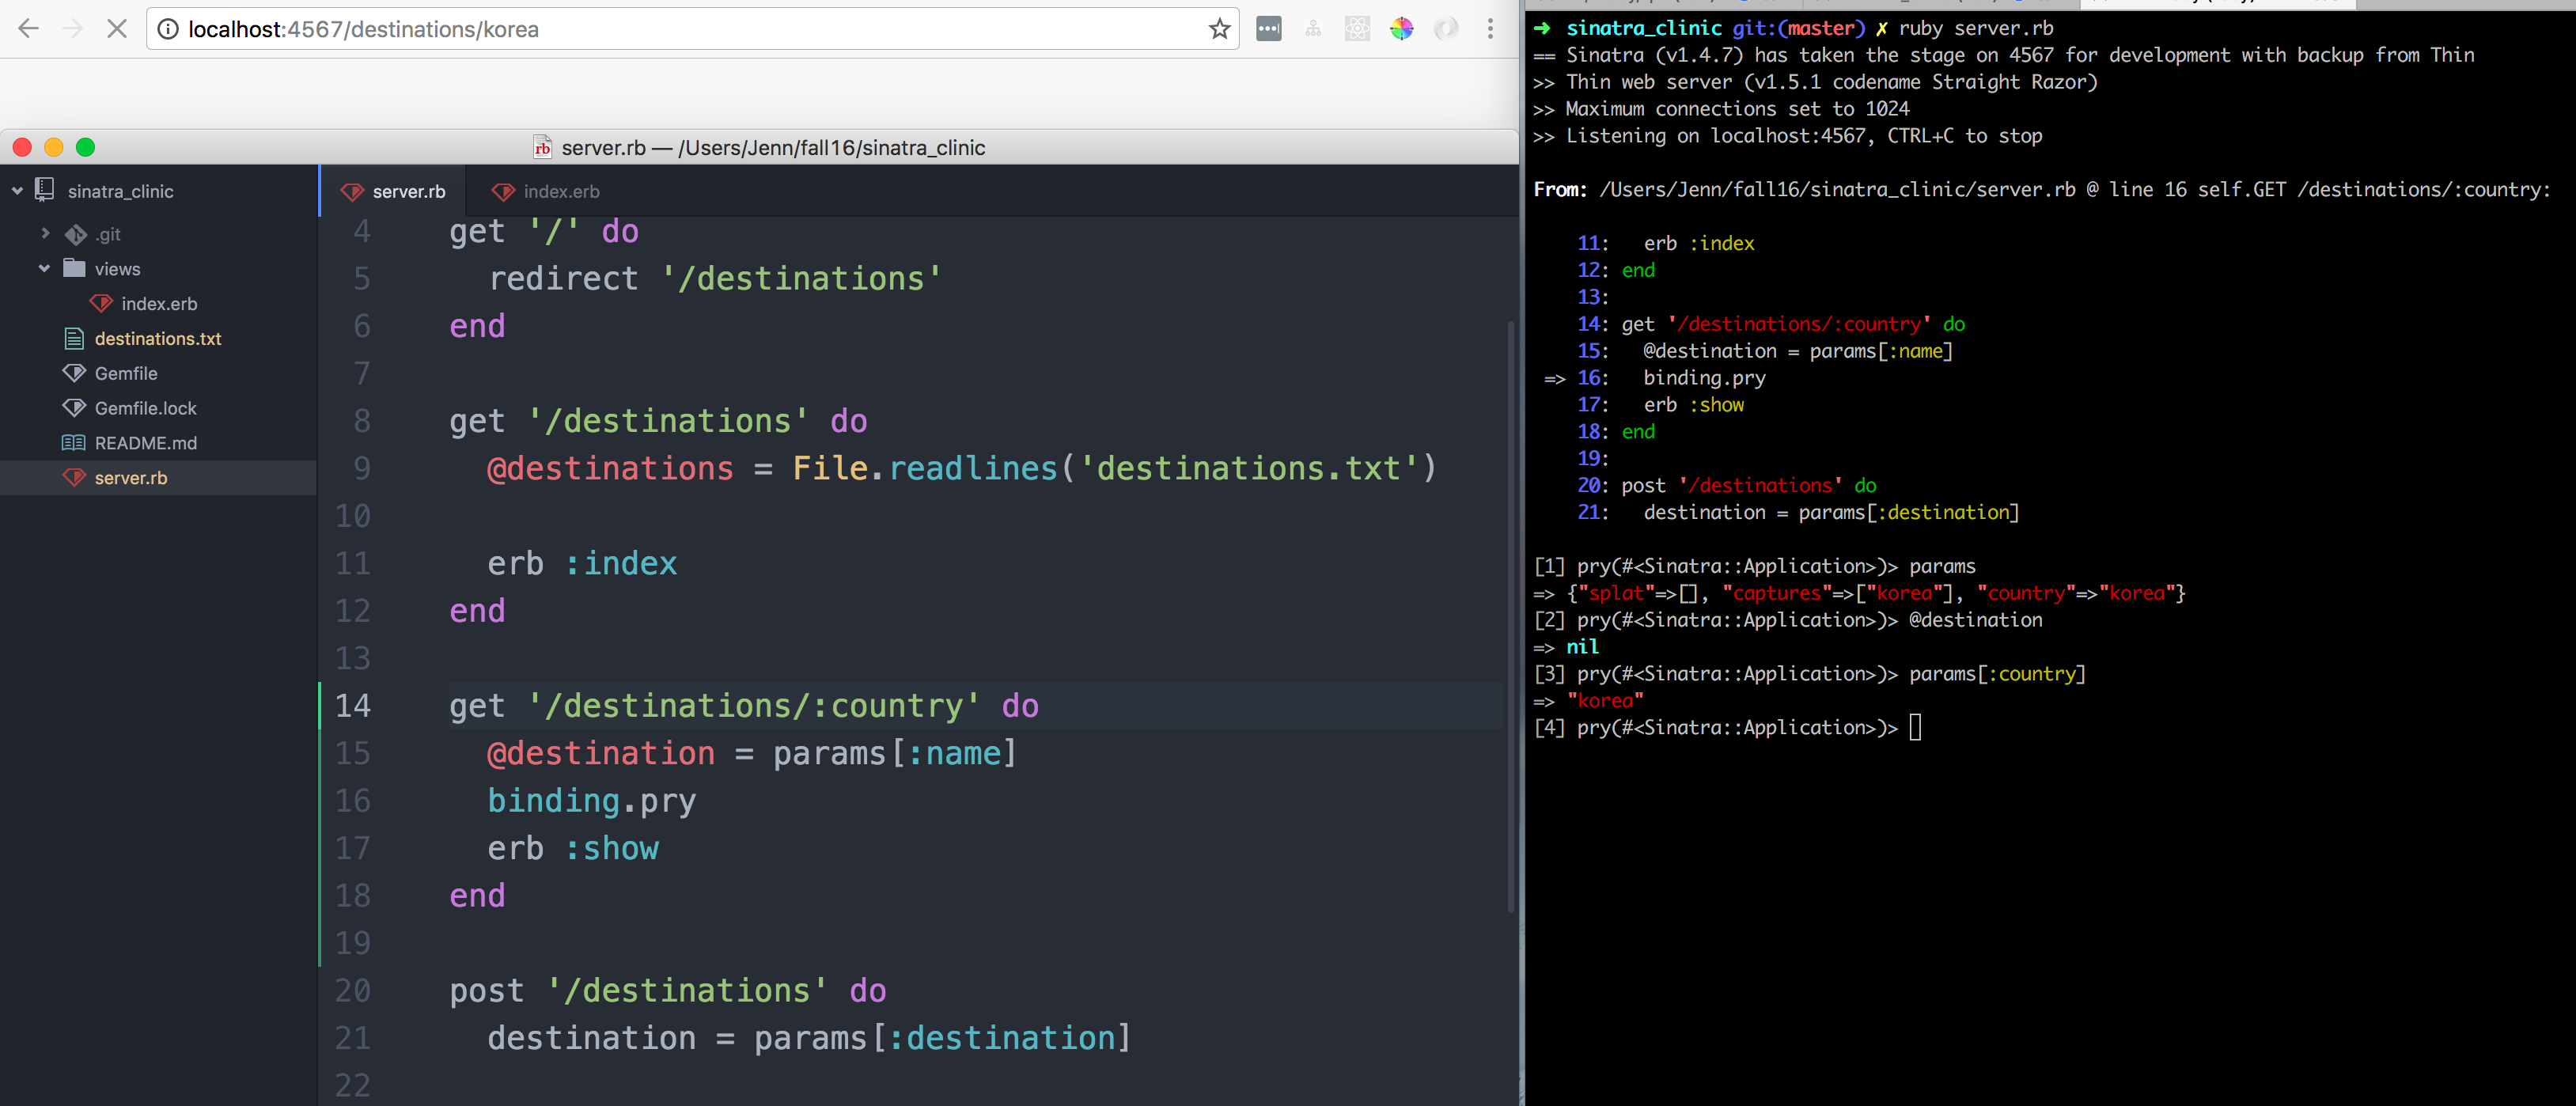Click "@destination = params[:name]" in editor
Viewport: 2576px width, 1106px height.
coord(751,753)
